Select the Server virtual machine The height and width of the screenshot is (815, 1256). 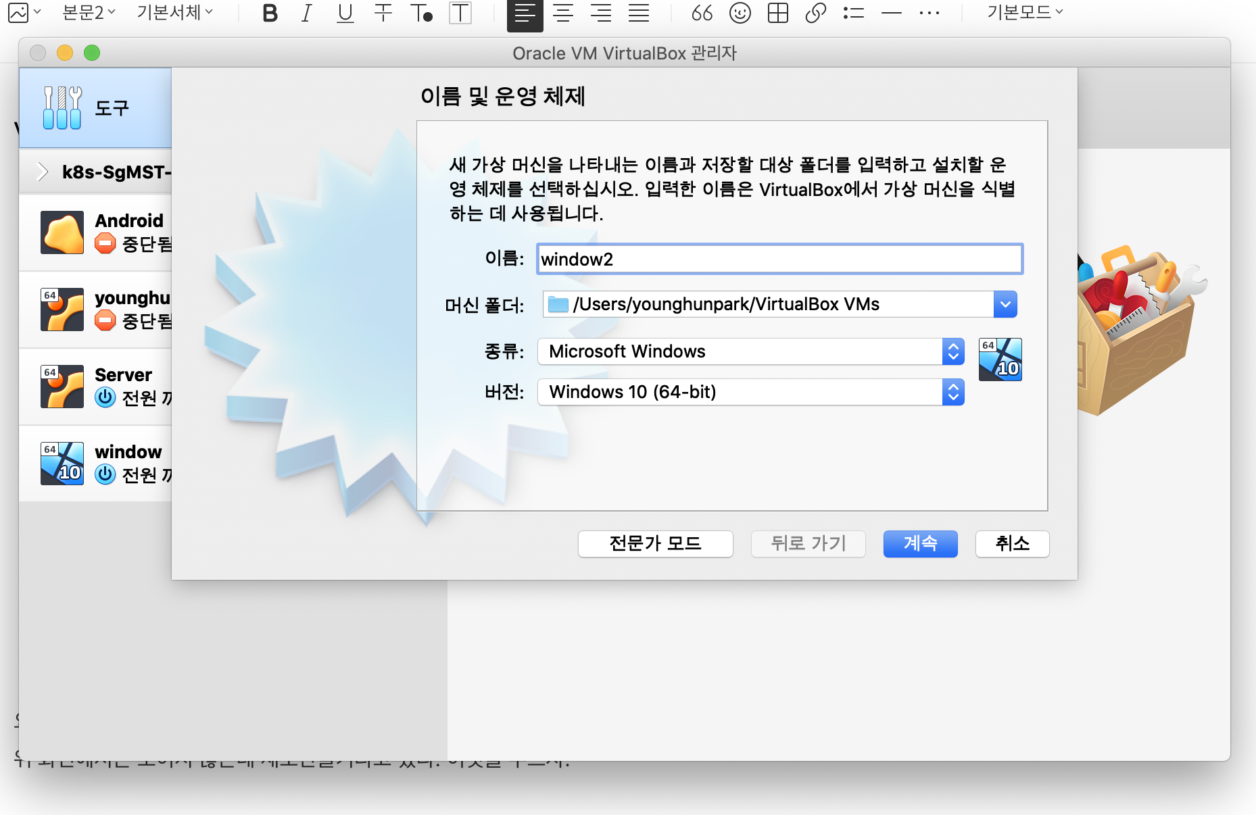pos(95,387)
